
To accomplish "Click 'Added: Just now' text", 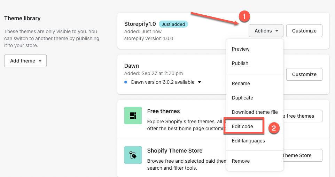I will pyautogui.click(x=143, y=31).
